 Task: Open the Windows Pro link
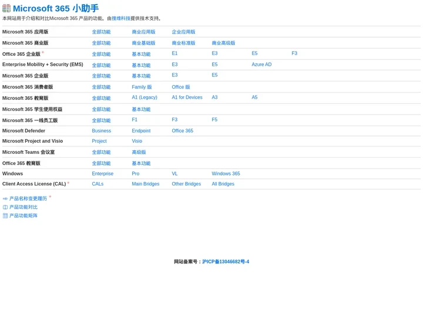click(136, 174)
